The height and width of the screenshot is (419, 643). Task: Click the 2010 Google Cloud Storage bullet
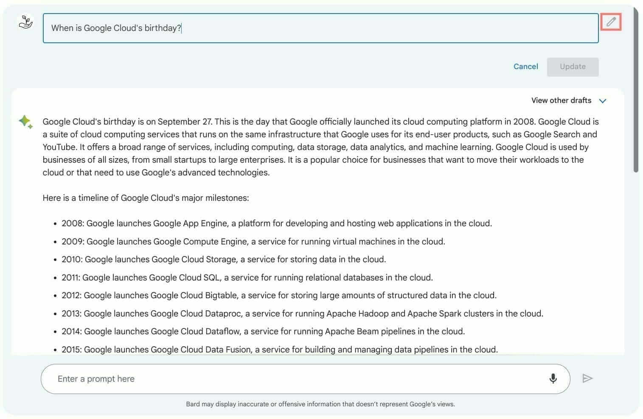click(224, 259)
